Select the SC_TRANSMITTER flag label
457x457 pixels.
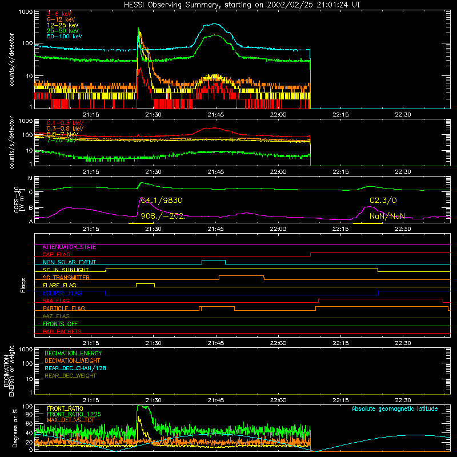coord(66,277)
